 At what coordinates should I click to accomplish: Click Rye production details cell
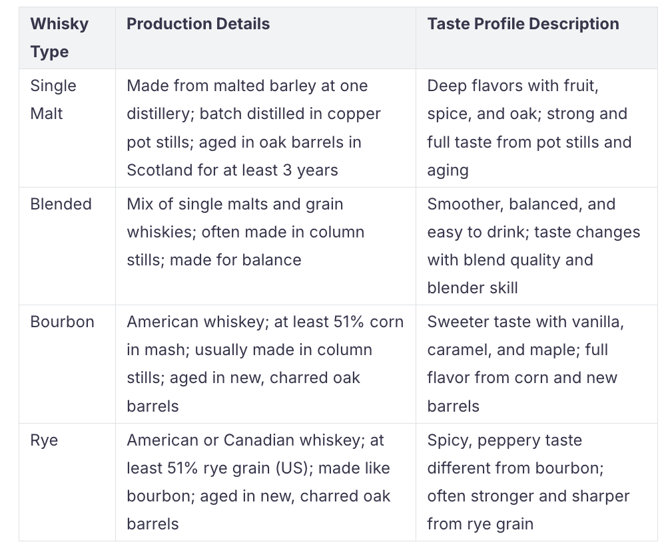pyautogui.click(x=266, y=482)
